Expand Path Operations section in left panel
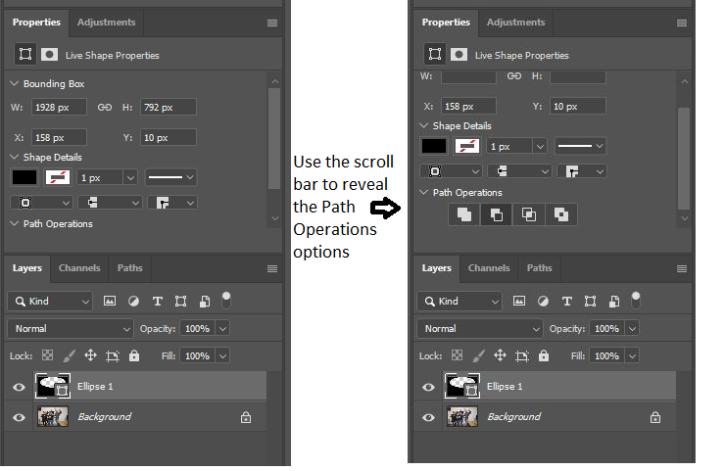 point(15,223)
